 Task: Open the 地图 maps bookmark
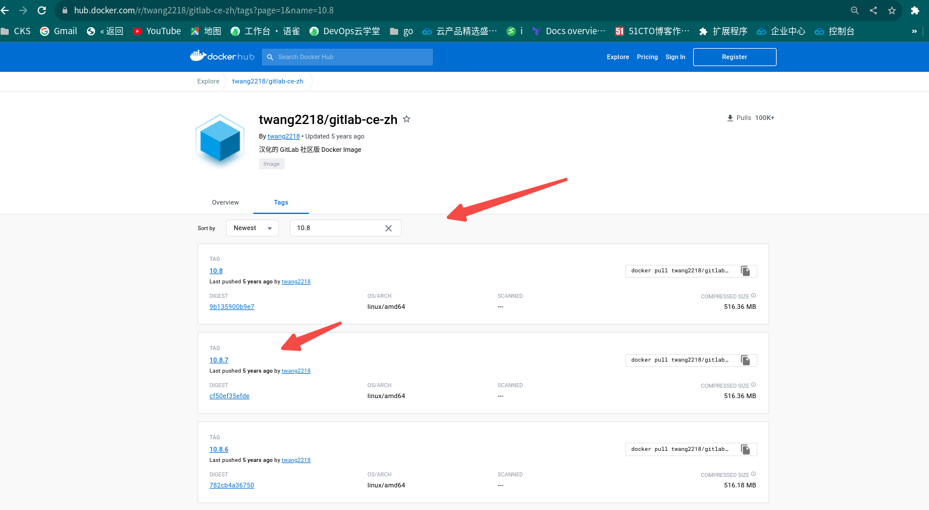[x=206, y=31]
